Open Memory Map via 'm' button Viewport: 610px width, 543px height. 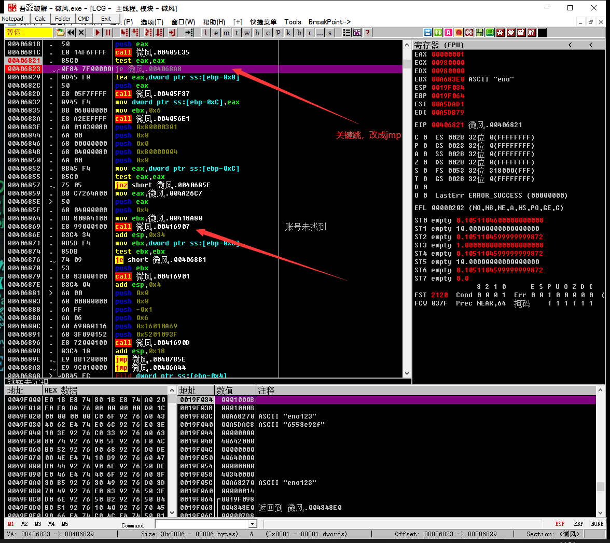pyautogui.click(x=226, y=33)
